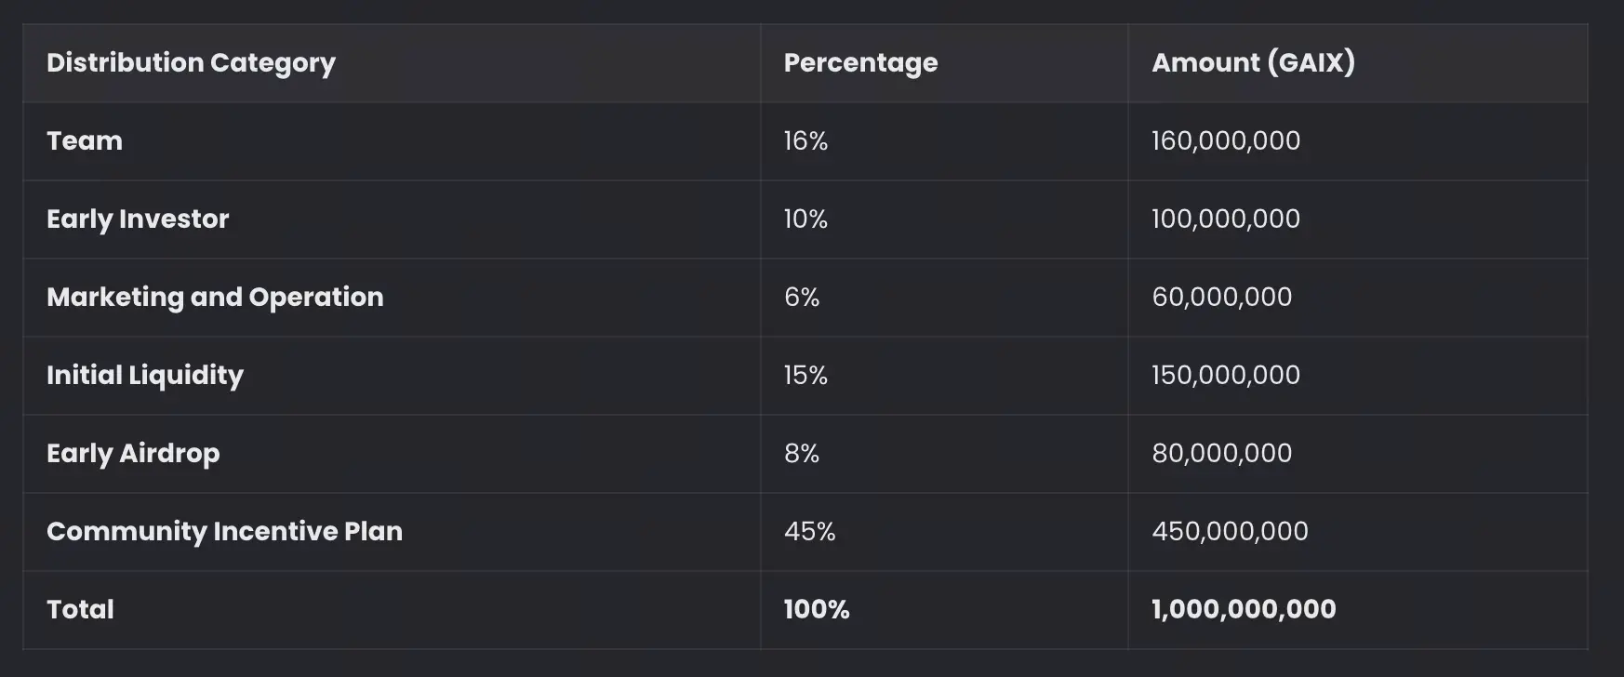Click the Amount (GAIX) column header
This screenshot has height=677, width=1624.
[x=1253, y=62]
